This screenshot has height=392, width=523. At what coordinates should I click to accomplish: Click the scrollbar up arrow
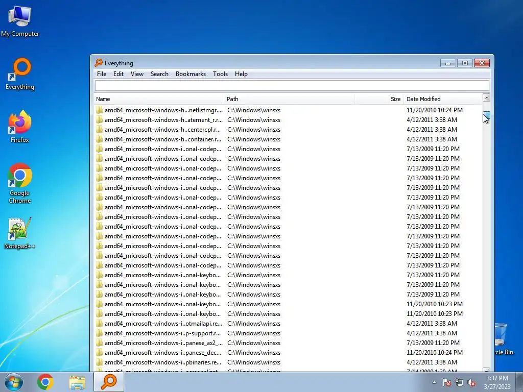pos(486,97)
